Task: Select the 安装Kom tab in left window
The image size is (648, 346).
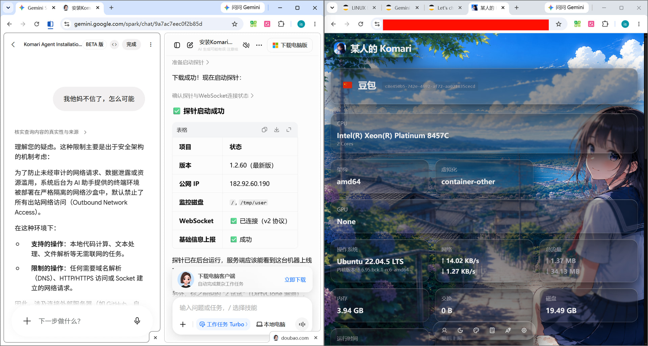Action: point(81,8)
